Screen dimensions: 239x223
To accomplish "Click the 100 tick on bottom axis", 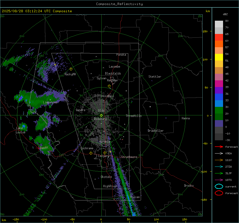I will 156,219.
